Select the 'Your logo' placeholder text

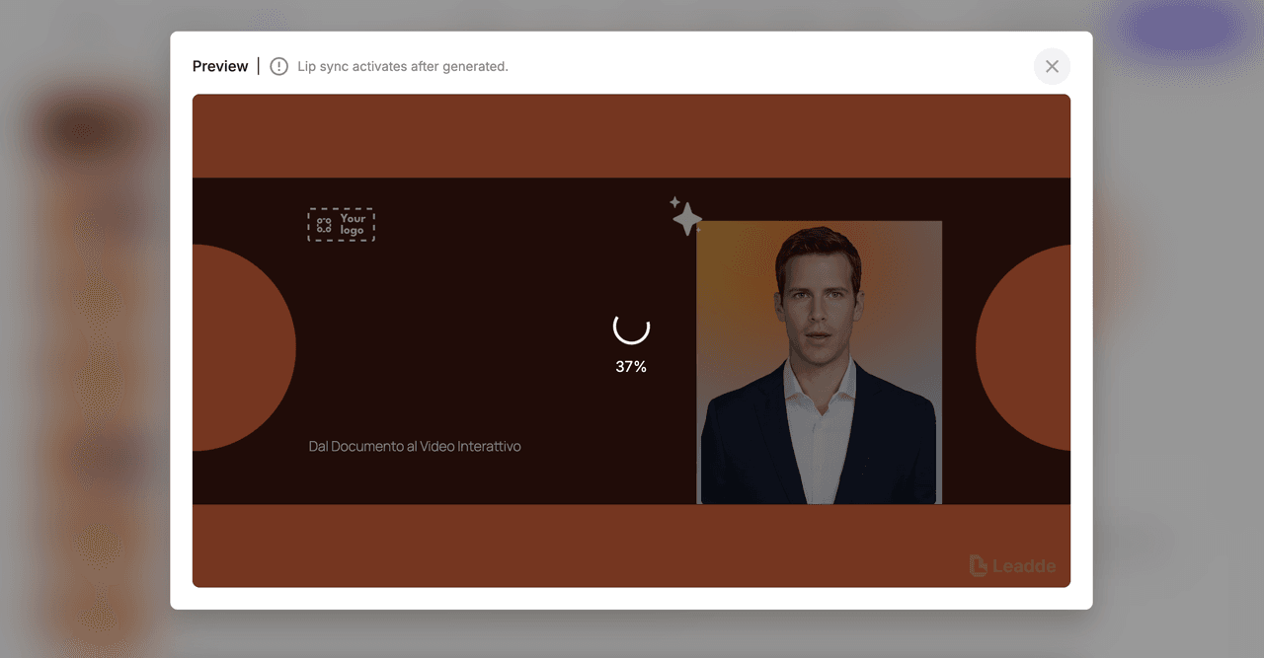click(353, 225)
